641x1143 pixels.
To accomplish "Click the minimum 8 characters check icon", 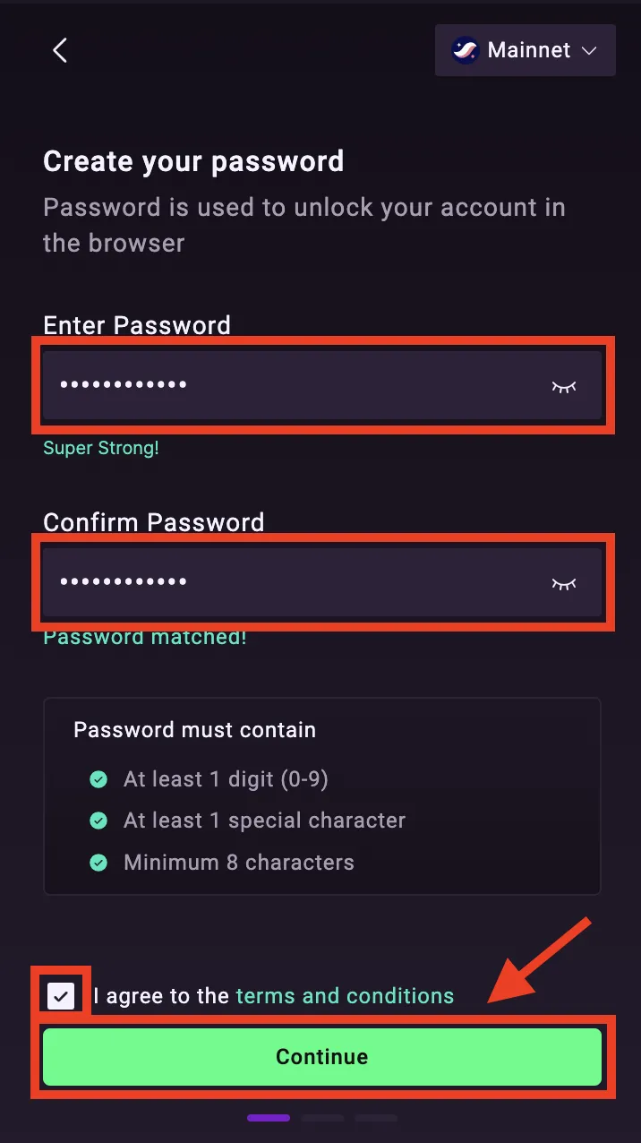I will pos(98,863).
